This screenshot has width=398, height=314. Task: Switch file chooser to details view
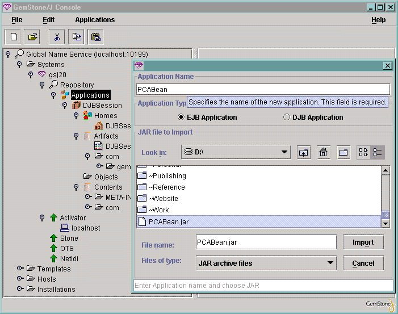pyautogui.click(x=378, y=153)
